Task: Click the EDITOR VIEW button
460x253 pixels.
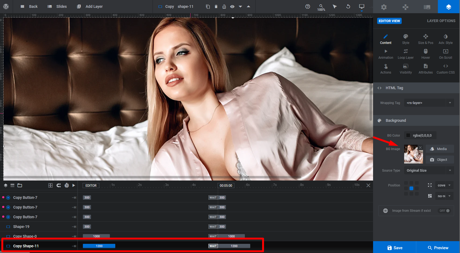Action: [389, 21]
